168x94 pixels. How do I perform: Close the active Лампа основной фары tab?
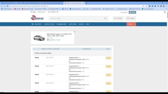point(83,3)
